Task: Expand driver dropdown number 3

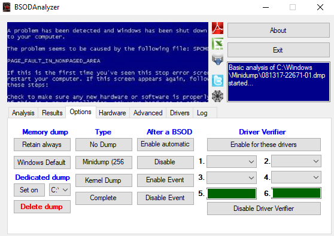Action: 232,177
